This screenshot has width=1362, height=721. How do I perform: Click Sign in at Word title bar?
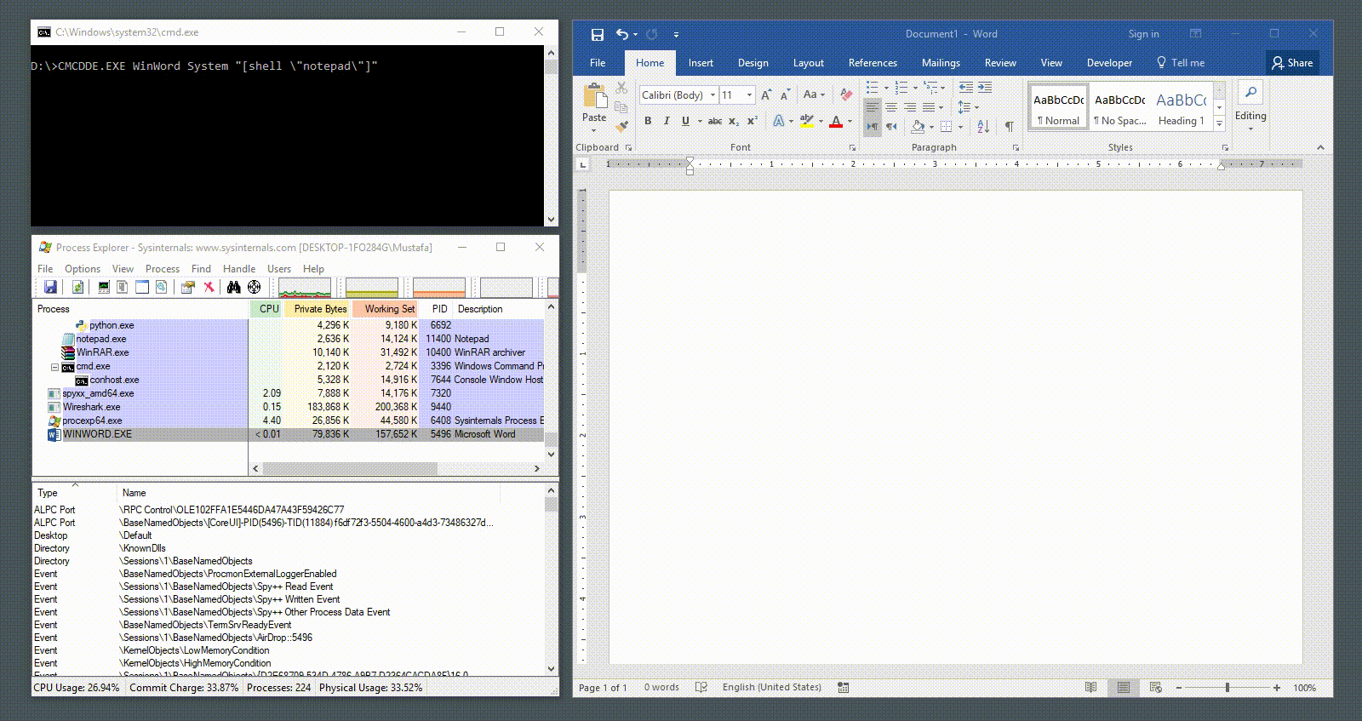1143,34
